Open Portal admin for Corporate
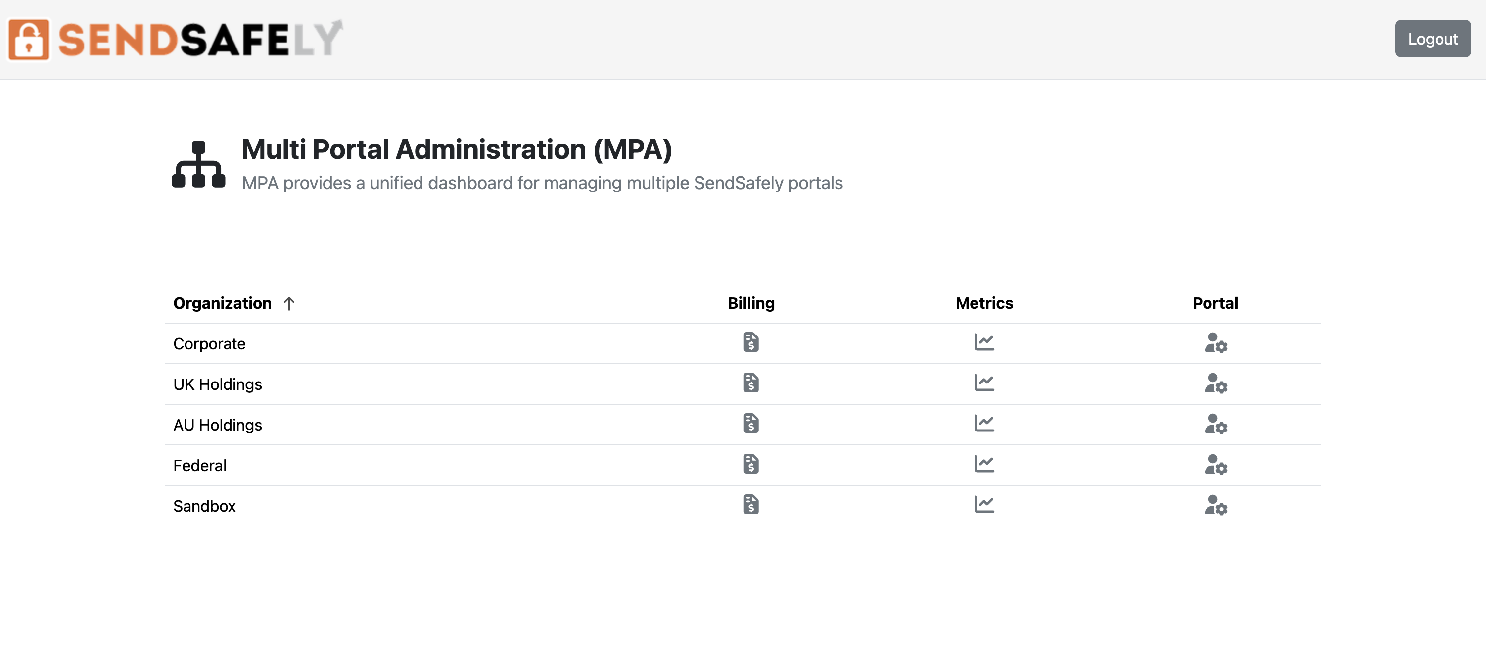 pyautogui.click(x=1215, y=343)
